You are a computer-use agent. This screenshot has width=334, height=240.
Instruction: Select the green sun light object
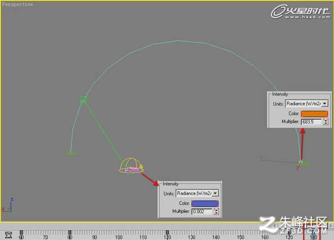[83, 99]
